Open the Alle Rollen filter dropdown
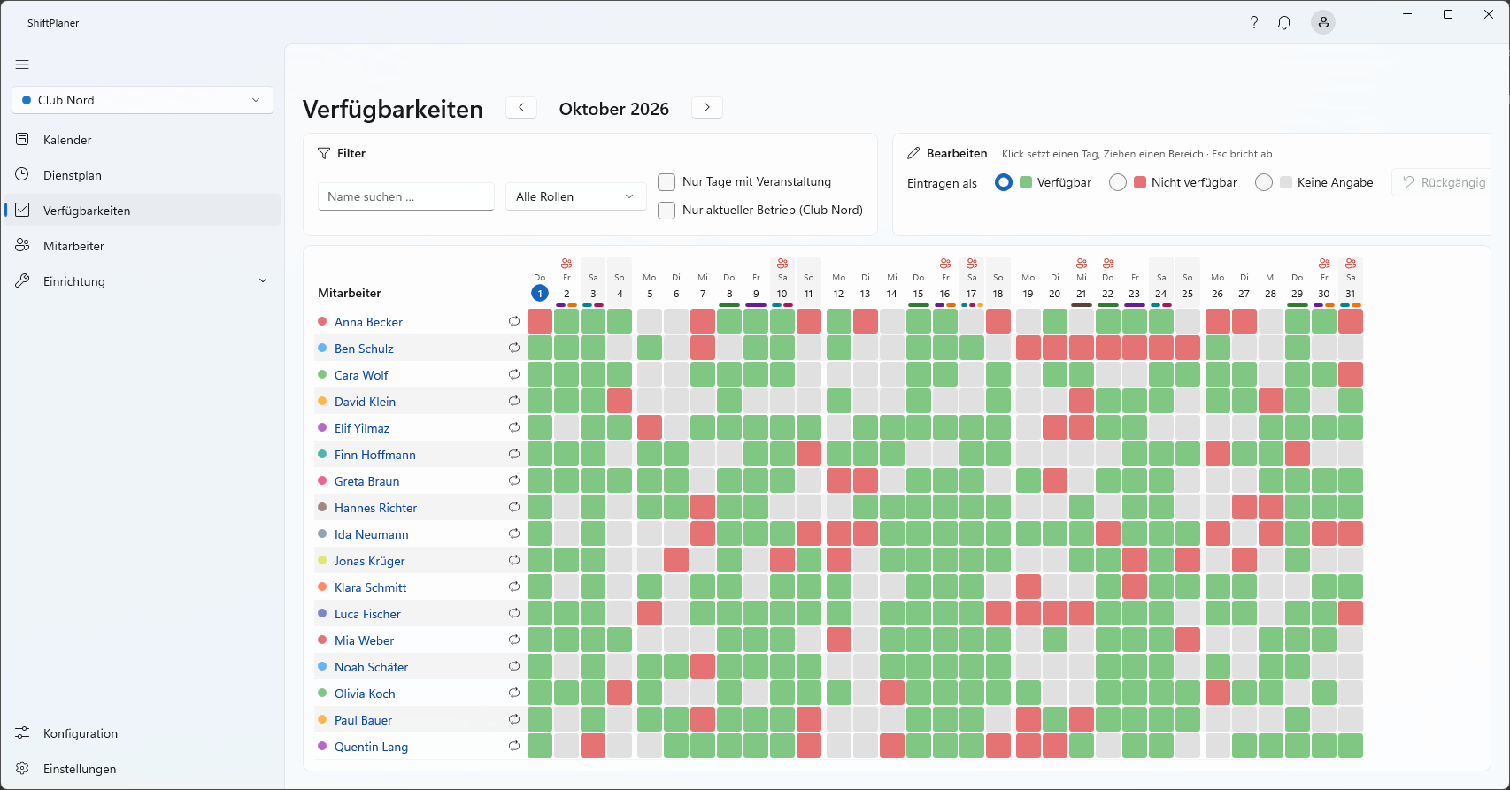The width and height of the screenshot is (1510, 790). coord(575,196)
